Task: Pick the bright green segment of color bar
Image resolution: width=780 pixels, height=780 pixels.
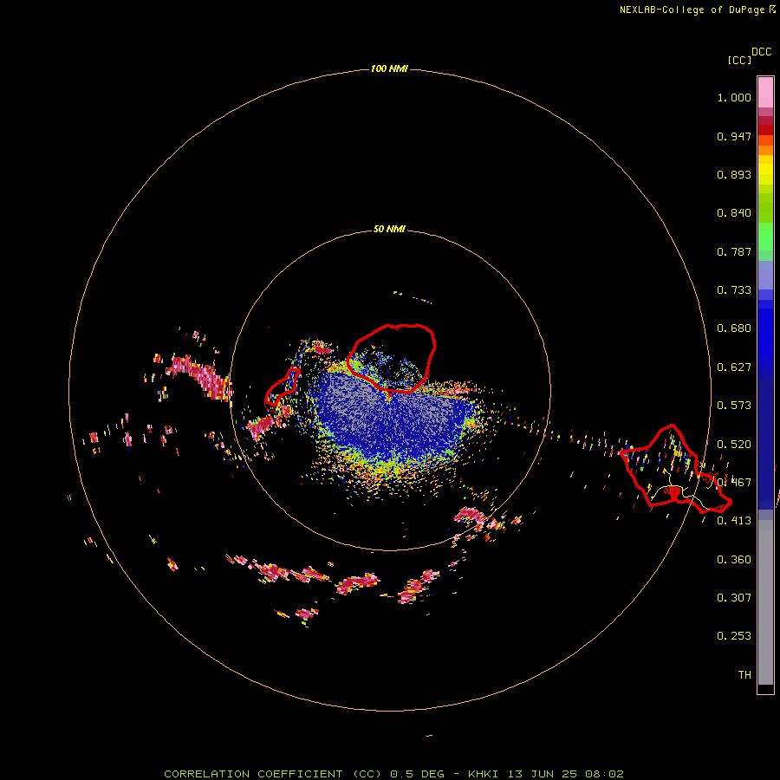Action: pyautogui.click(x=765, y=237)
